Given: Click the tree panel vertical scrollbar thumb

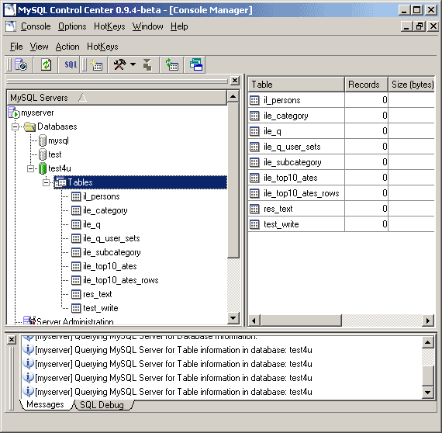Looking at the screenshot, I should (x=233, y=181).
